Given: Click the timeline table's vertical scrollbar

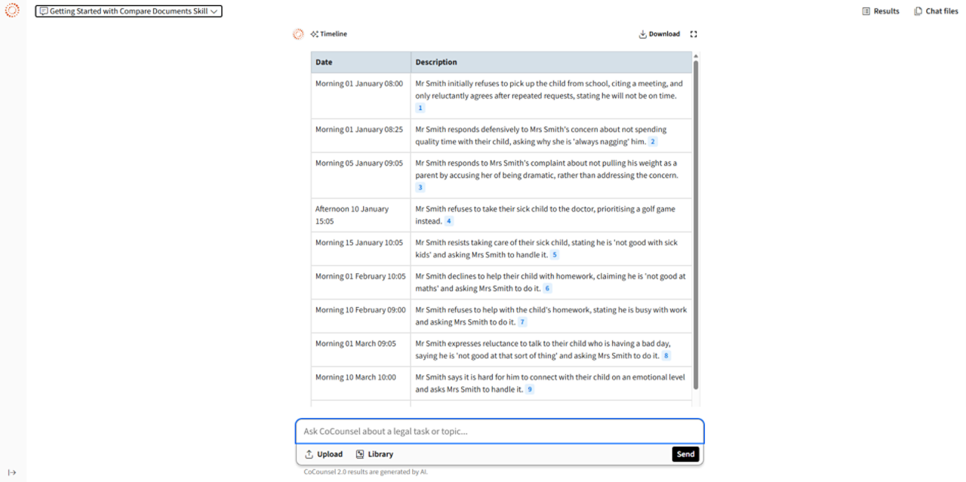Looking at the screenshot, I should [696, 226].
